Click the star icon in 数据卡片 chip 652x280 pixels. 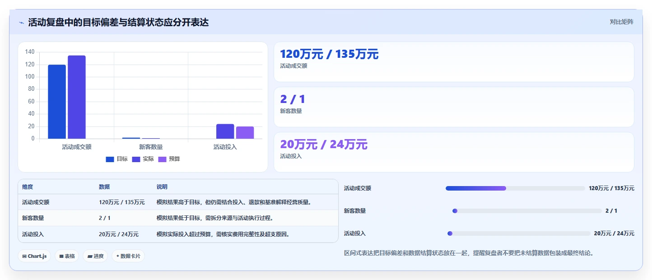pos(117,256)
